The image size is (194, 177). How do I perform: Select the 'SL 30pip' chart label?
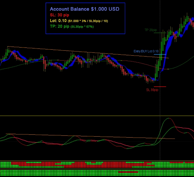point(152,90)
